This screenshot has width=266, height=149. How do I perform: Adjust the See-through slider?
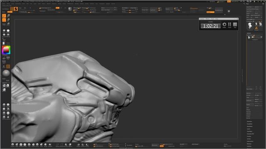[x=221, y=2]
